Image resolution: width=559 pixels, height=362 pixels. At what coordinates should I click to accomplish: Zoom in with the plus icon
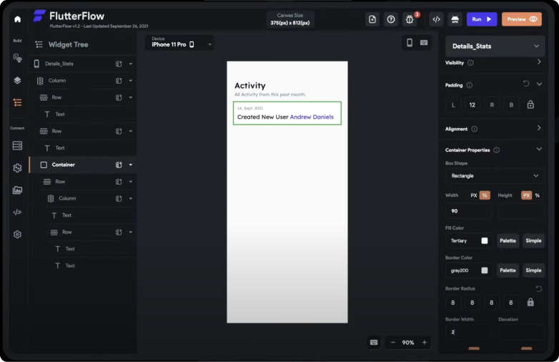(425, 343)
